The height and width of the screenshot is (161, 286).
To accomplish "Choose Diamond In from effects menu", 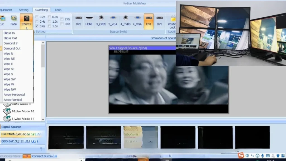I will [x=11, y=43].
